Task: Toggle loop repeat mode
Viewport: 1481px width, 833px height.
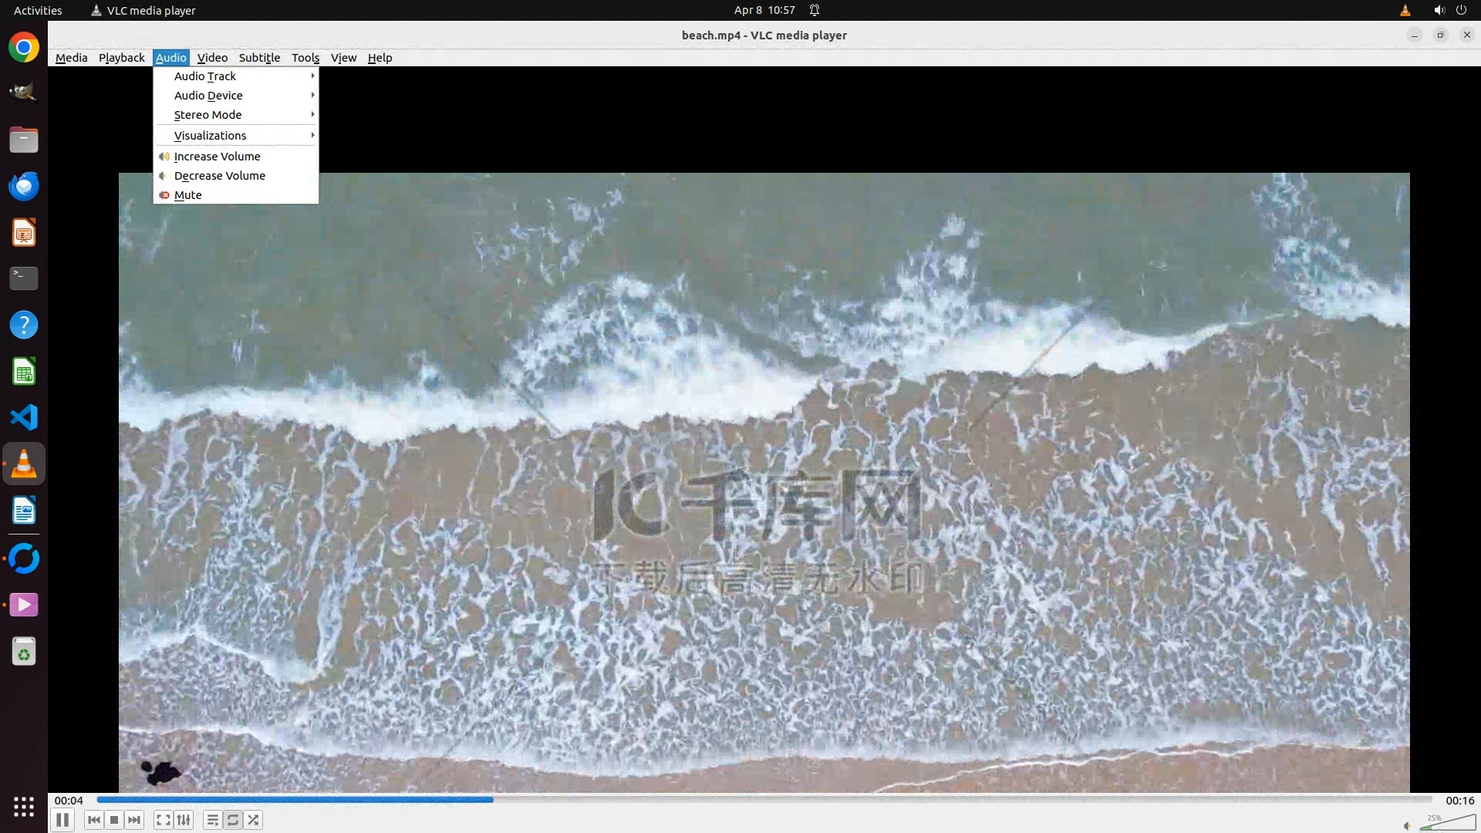Action: click(233, 820)
